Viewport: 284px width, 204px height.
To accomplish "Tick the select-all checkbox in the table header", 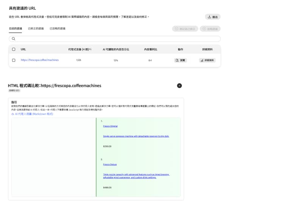I will (14, 49).
